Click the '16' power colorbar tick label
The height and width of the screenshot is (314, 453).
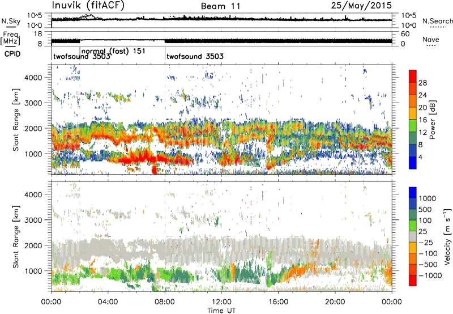pos(422,120)
